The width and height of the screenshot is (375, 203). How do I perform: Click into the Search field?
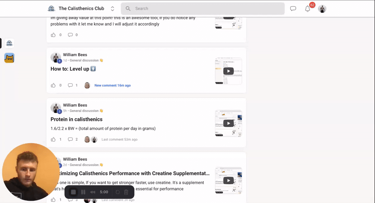203,9
